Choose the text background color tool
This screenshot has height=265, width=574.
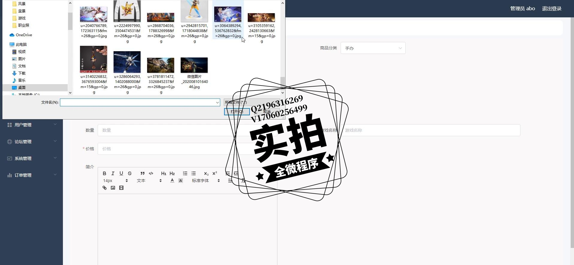(180, 181)
